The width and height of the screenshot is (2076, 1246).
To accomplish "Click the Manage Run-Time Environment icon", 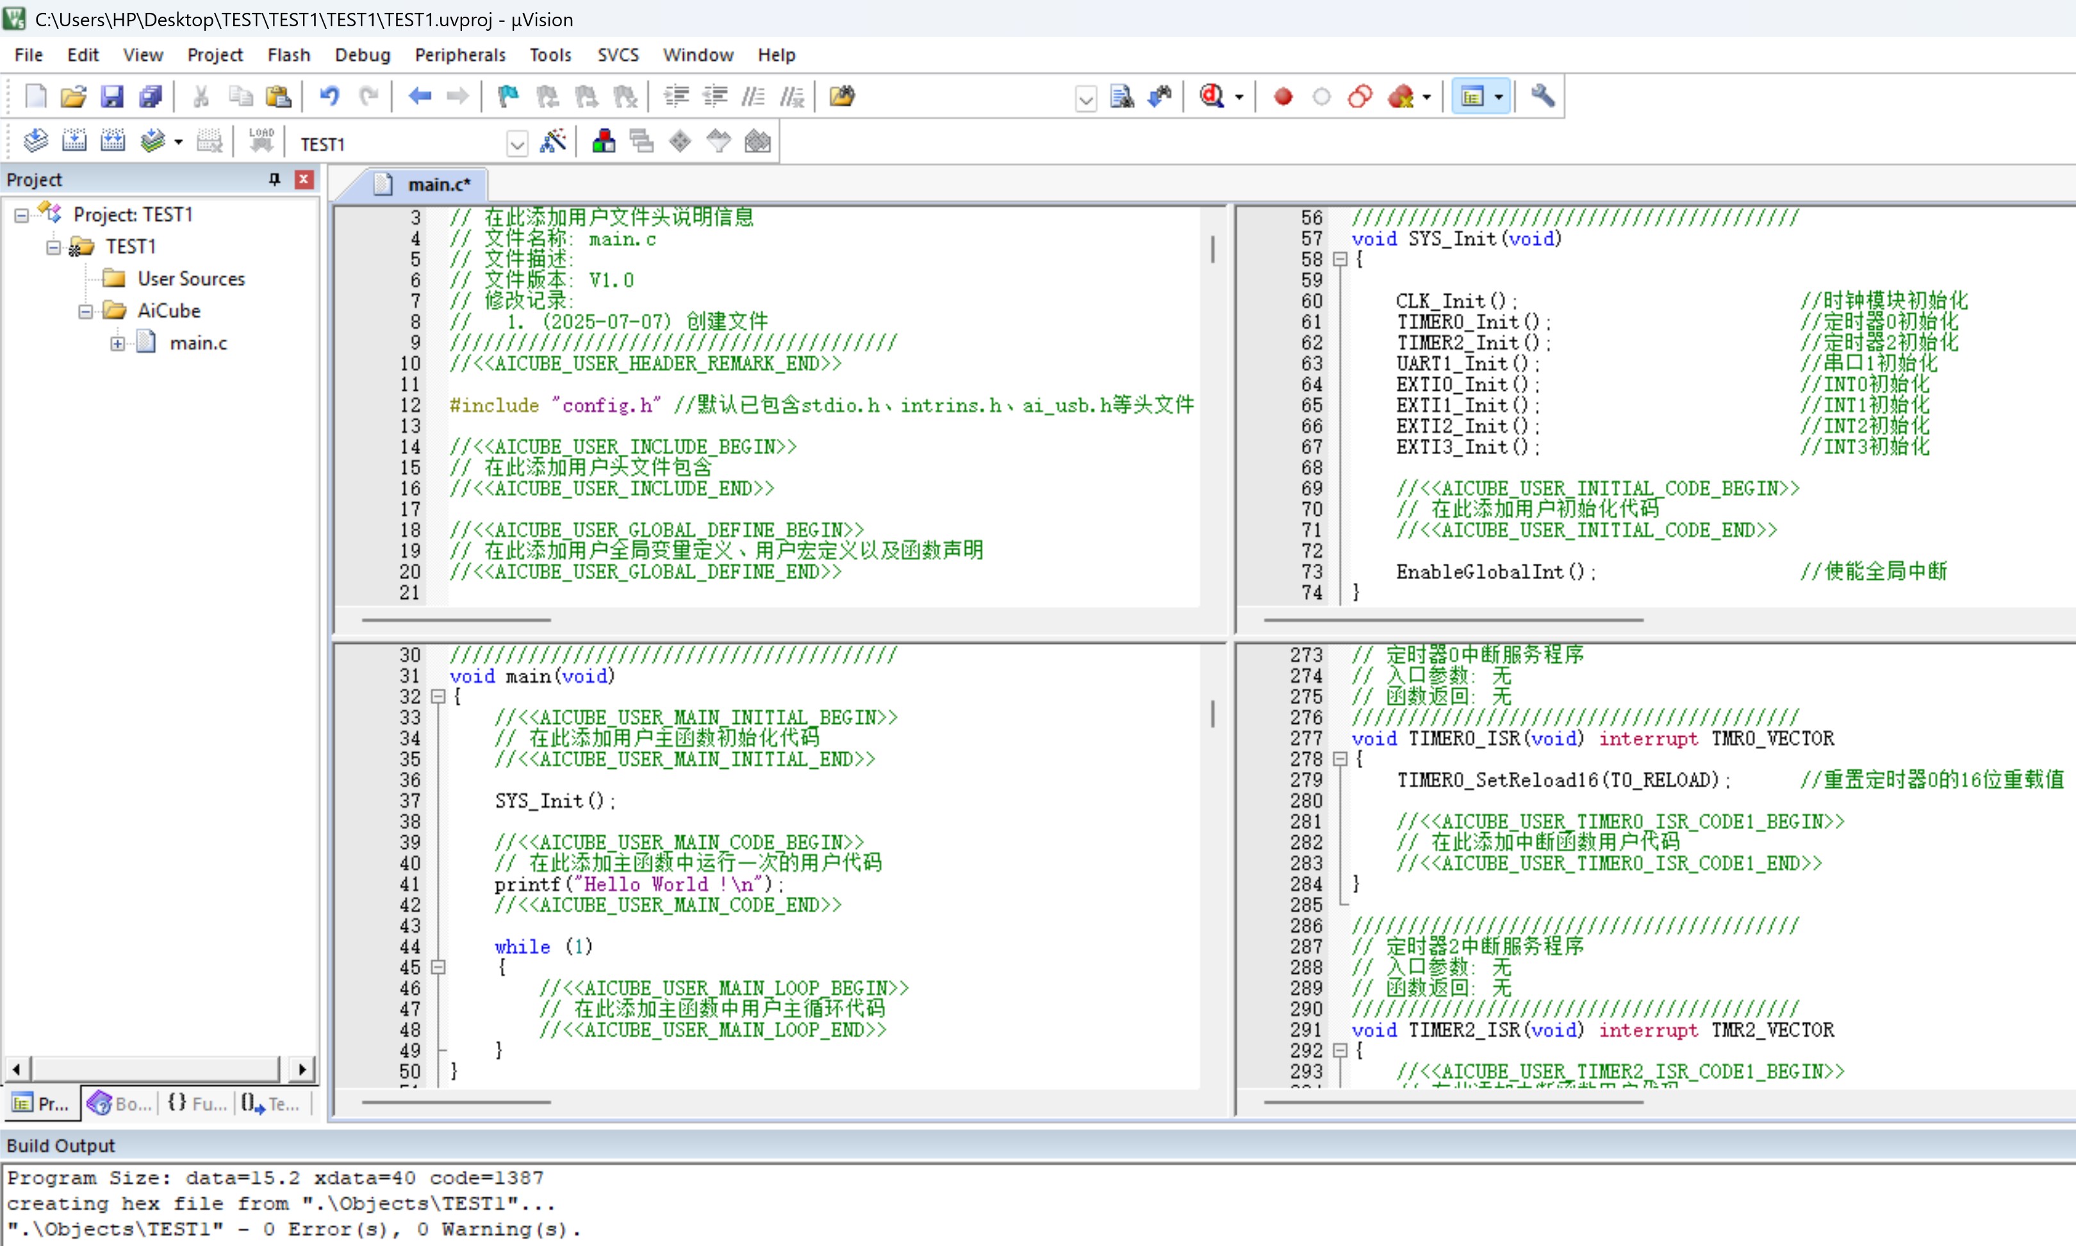I will pos(680,141).
